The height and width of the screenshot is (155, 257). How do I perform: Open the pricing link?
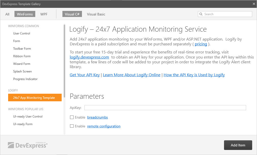click(x=201, y=44)
